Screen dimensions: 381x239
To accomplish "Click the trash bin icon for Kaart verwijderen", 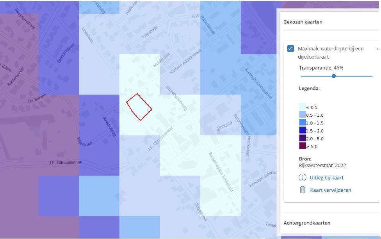I will click(303, 190).
